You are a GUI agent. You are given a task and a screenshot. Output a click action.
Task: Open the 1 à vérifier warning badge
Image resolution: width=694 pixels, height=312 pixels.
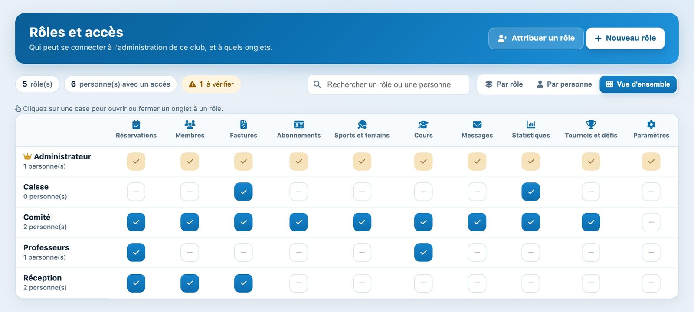(x=211, y=84)
